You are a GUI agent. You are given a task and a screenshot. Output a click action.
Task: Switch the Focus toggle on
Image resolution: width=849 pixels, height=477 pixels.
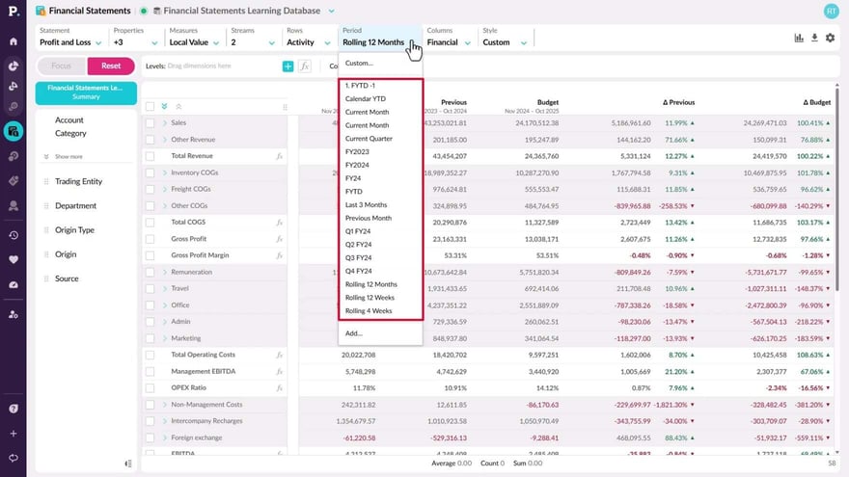click(61, 66)
